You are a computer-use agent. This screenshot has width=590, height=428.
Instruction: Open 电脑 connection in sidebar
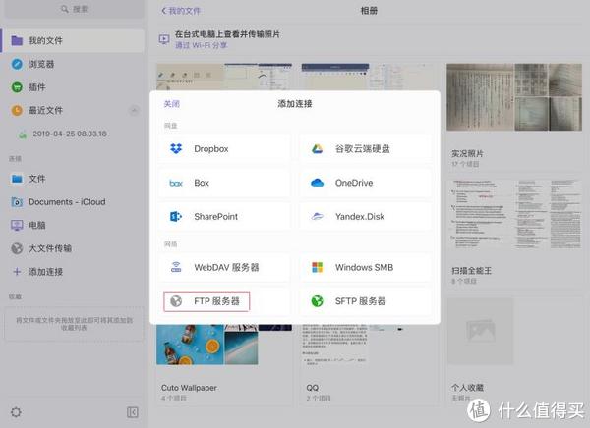point(74,225)
